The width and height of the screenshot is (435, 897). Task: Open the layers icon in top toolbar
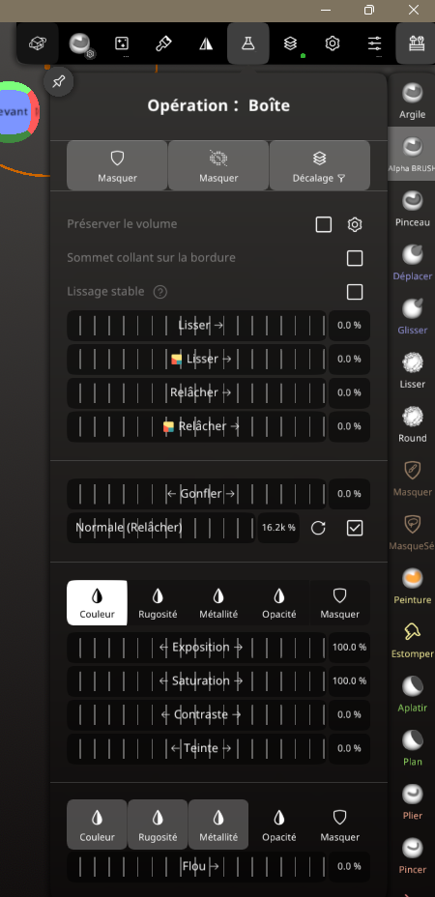[x=291, y=43]
